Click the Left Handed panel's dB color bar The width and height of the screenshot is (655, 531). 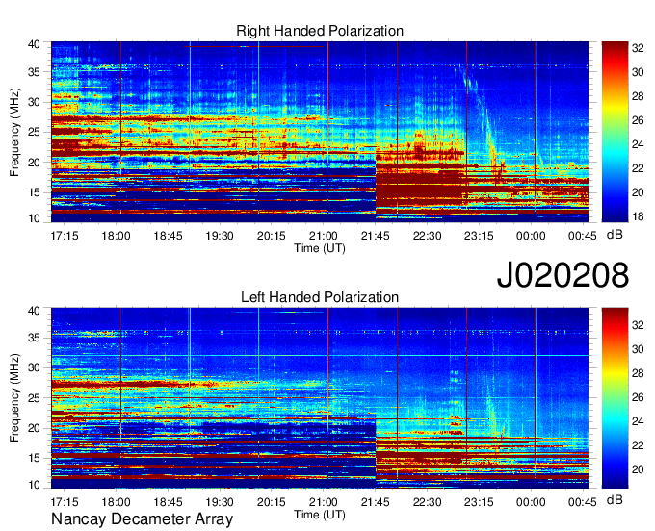(615, 398)
